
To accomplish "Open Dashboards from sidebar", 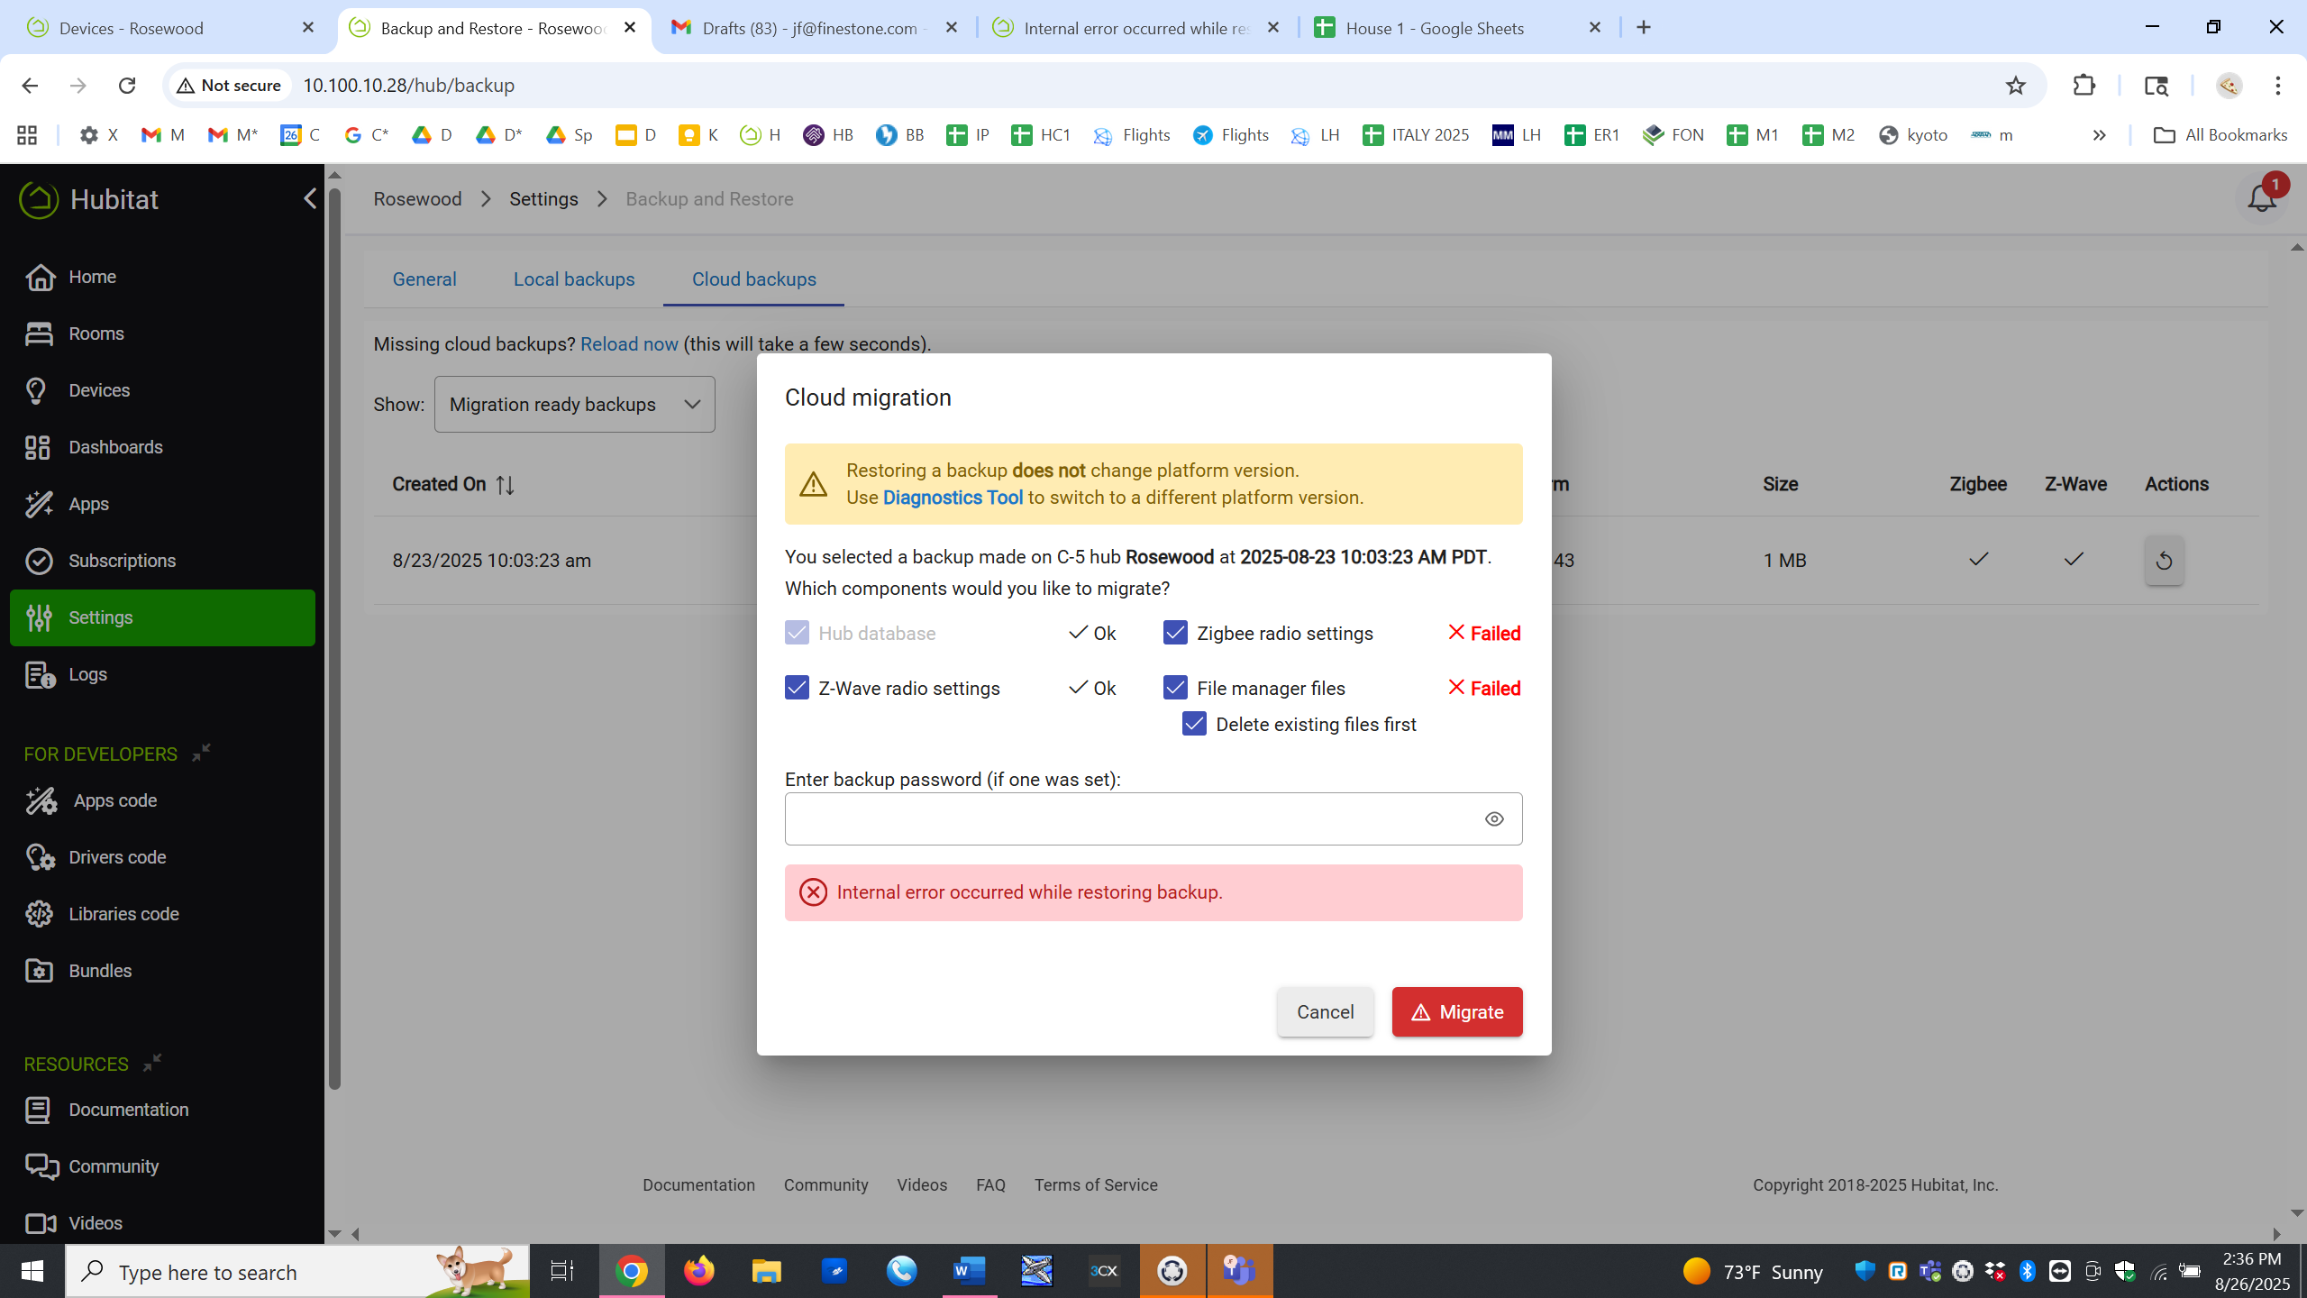I will click(x=115, y=447).
